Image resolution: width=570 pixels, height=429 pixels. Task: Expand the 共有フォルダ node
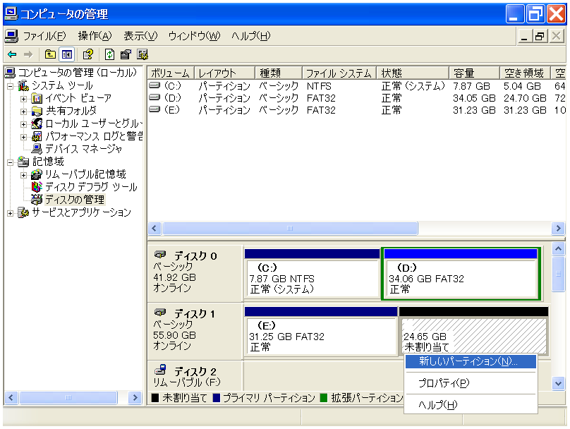click(x=23, y=111)
